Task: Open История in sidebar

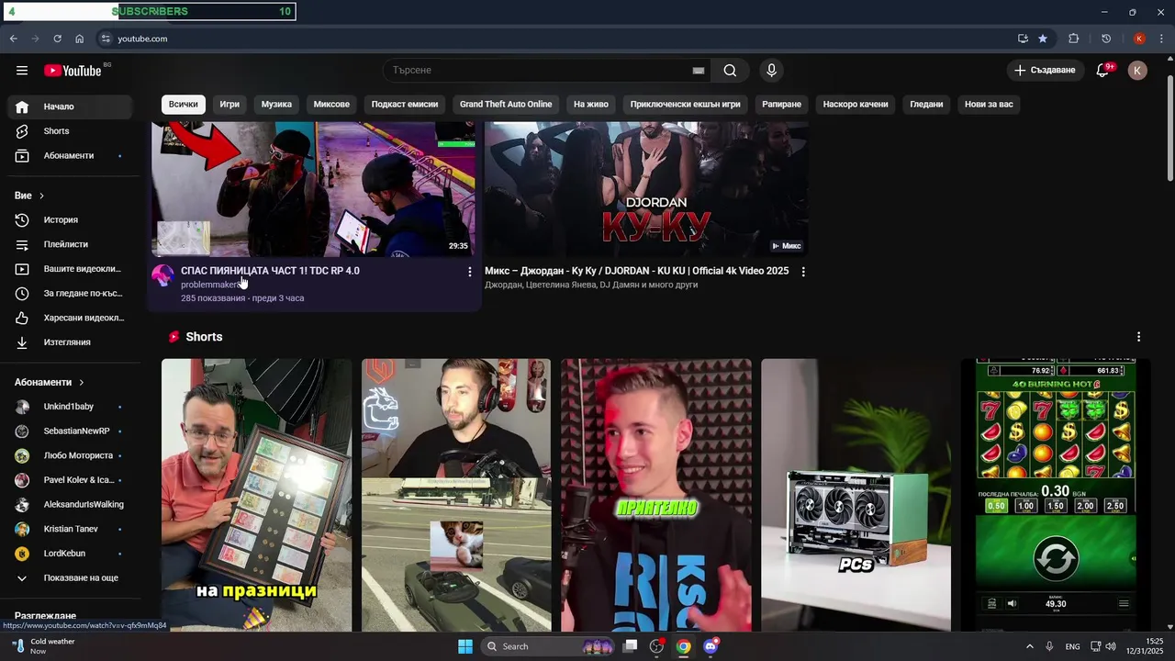Action: pos(70,220)
